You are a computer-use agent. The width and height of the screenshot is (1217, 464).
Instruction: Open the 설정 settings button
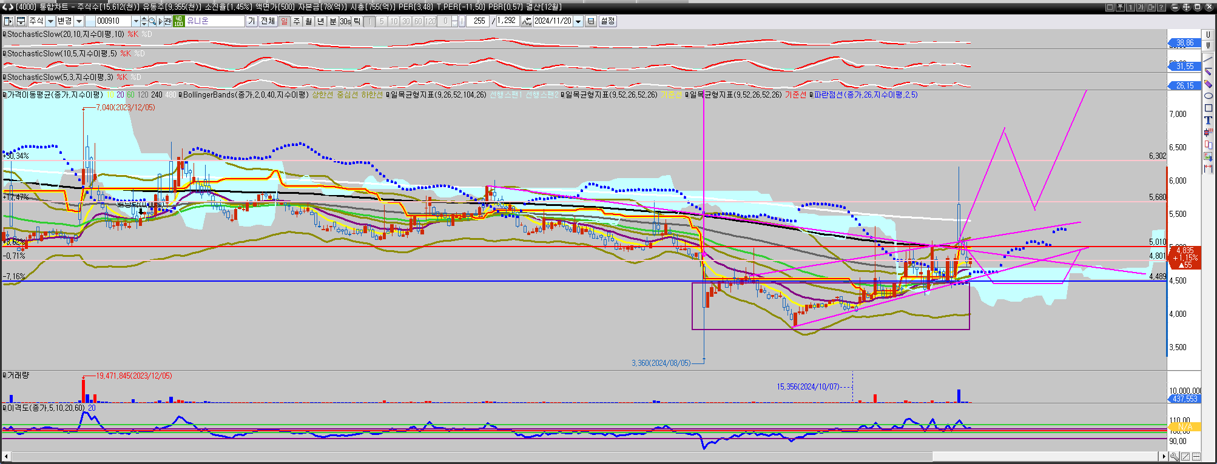tap(607, 21)
